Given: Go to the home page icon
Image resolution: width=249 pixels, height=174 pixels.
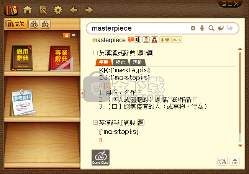Looking at the screenshot, I should pyautogui.click(x=28, y=10).
